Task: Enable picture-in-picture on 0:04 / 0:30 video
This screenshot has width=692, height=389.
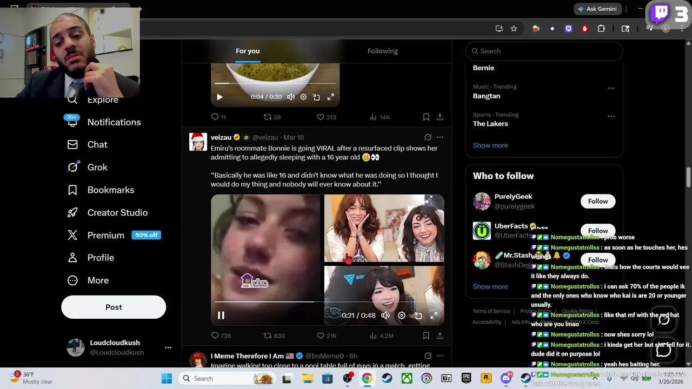Action: [317, 97]
